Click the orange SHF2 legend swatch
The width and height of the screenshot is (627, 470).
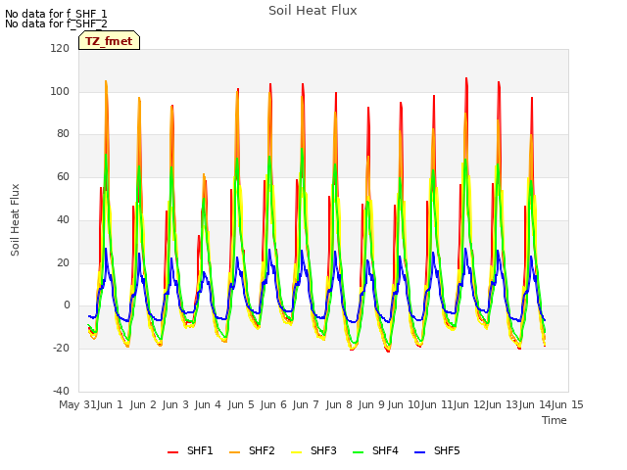pyautogui.click(x=235, y=452)
